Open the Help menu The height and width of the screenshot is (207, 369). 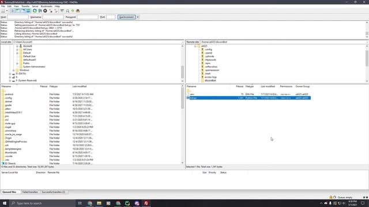click(x=57, y=6)
